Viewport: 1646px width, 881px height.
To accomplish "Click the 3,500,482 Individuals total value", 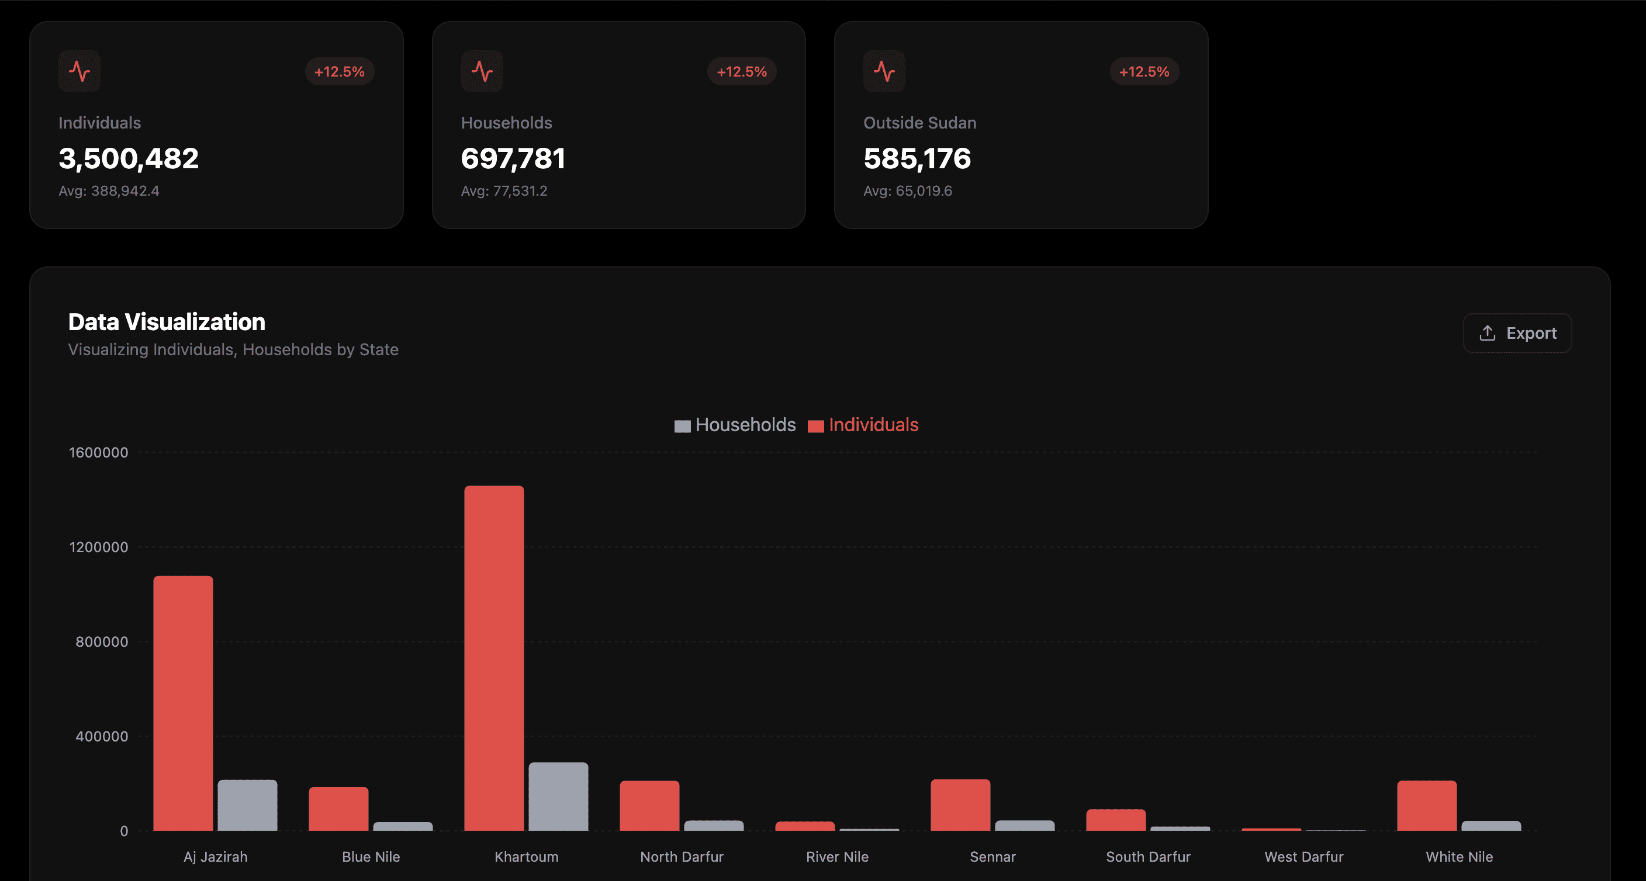I will point(129,158).
